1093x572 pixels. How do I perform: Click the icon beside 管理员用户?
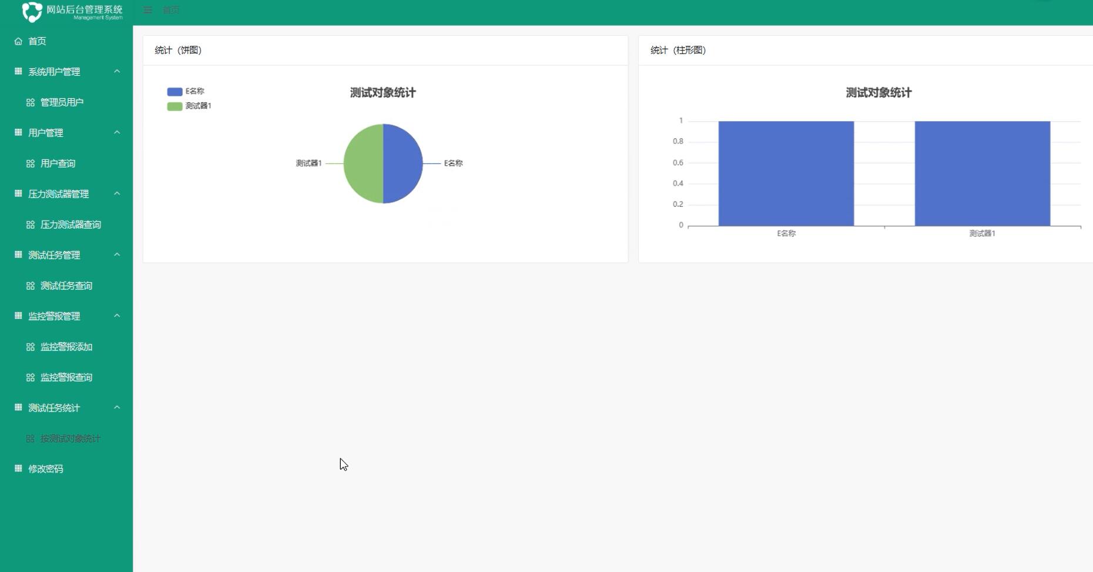pyautogui.click(x=31, y=102)
